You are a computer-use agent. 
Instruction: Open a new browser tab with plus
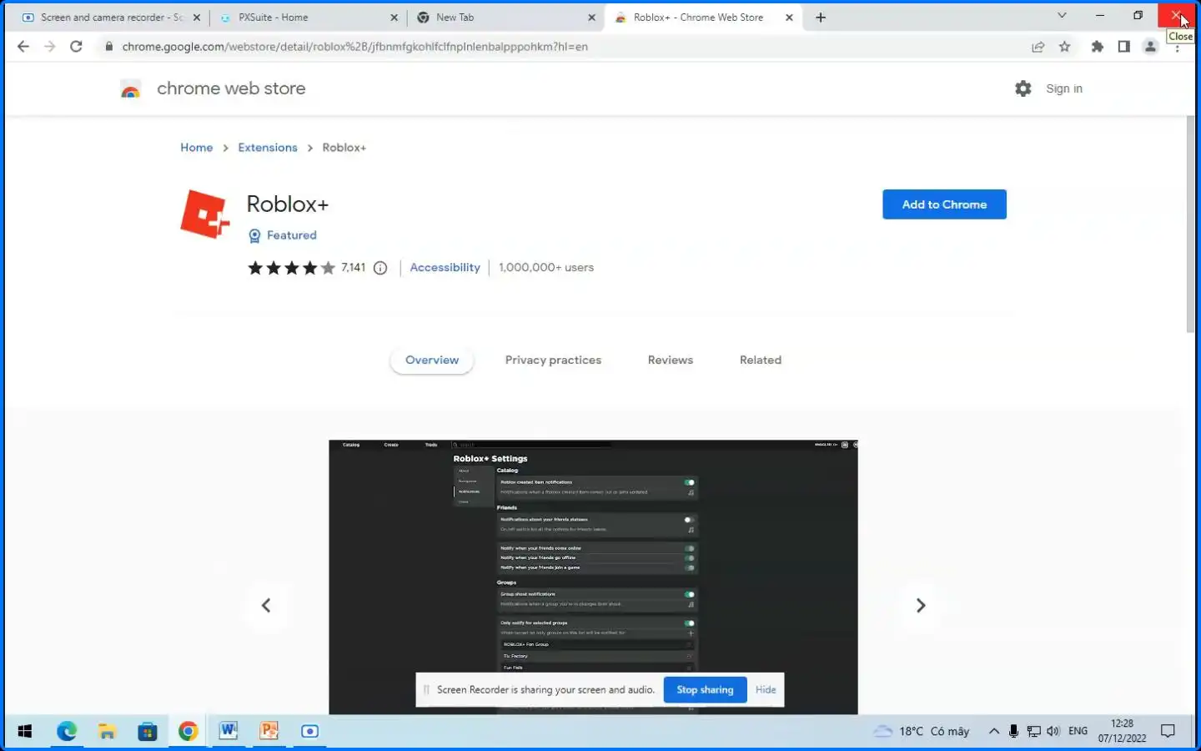pos(821,17)
